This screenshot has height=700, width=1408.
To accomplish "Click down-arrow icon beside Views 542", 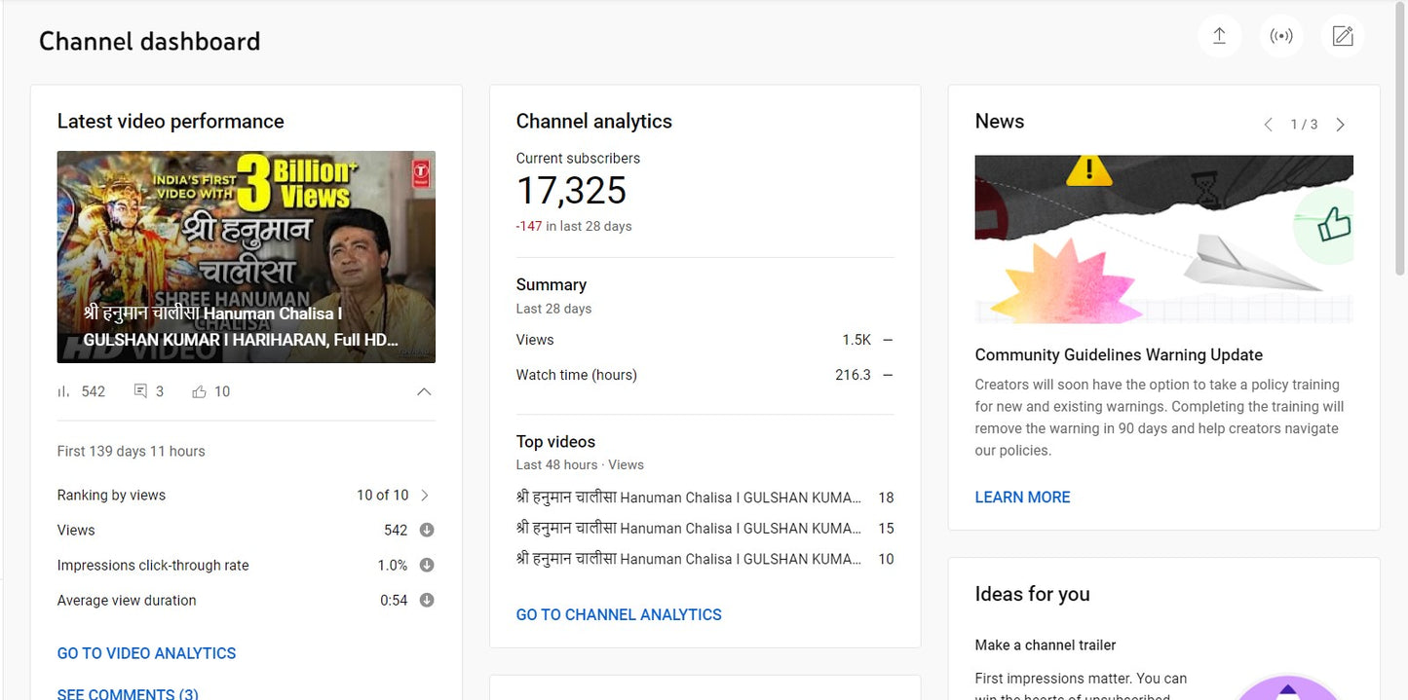I will tap(427, 531).
